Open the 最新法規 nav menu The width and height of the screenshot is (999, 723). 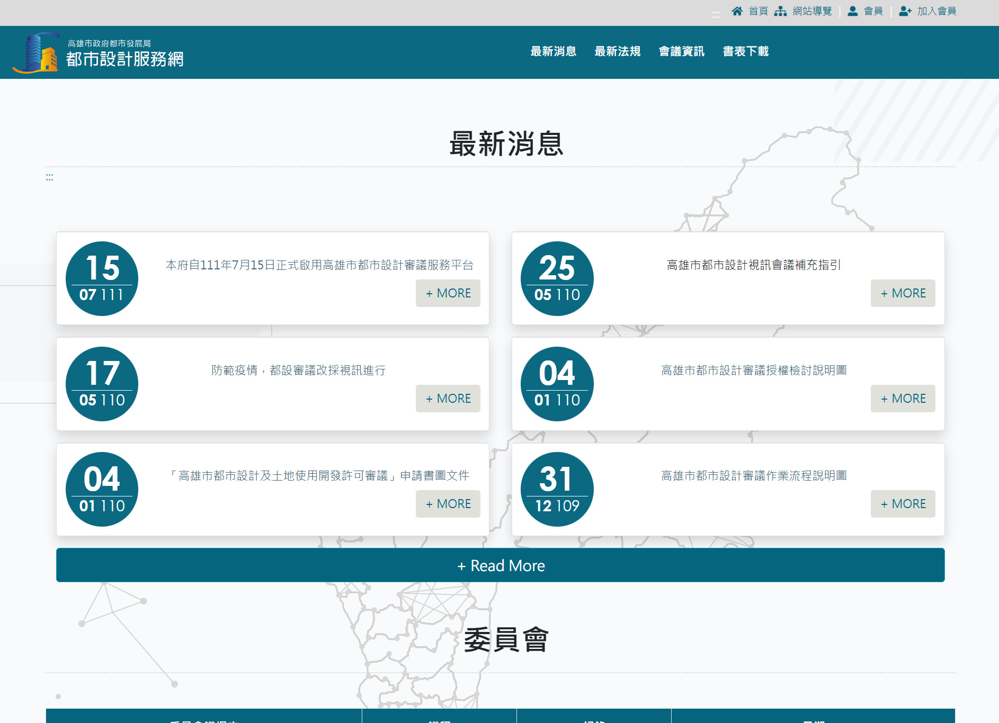[617, 51]
